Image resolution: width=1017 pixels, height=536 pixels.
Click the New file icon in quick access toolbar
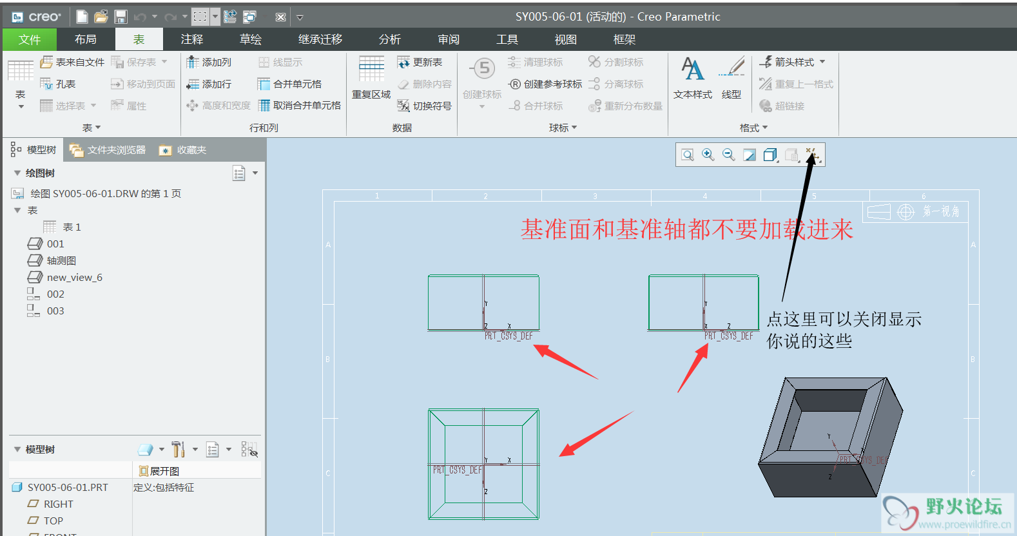[82, 17]
